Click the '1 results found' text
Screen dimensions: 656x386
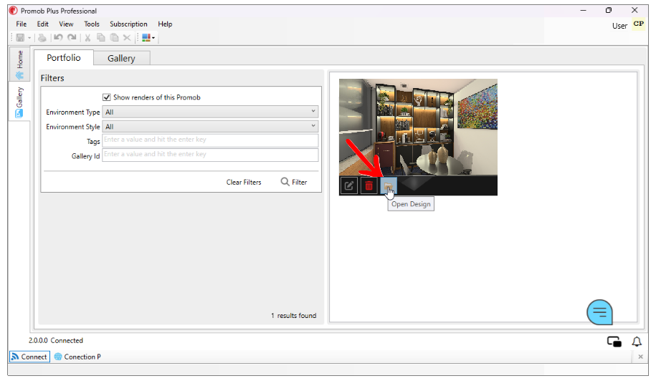click(x=293, y=315)
